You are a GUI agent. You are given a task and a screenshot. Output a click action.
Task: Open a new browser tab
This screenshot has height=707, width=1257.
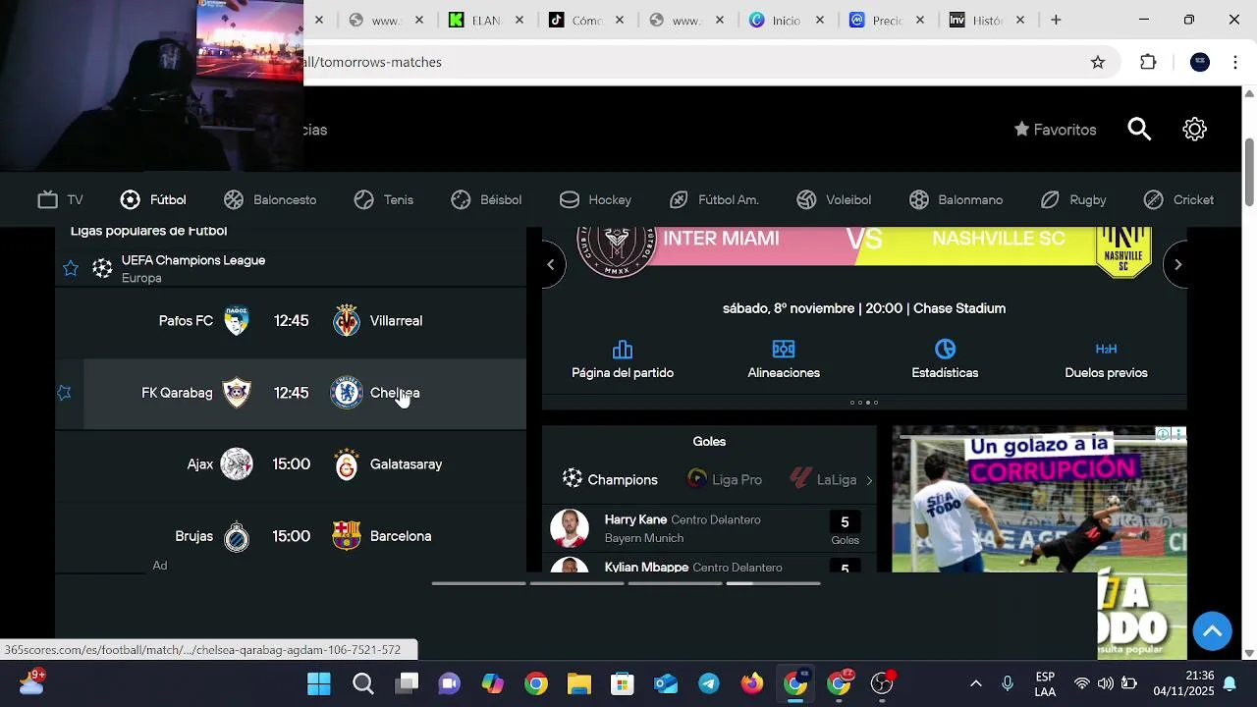point(1056,20)
